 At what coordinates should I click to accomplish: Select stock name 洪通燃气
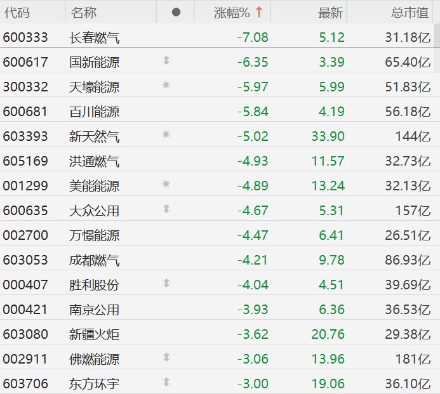coord(94,161)
